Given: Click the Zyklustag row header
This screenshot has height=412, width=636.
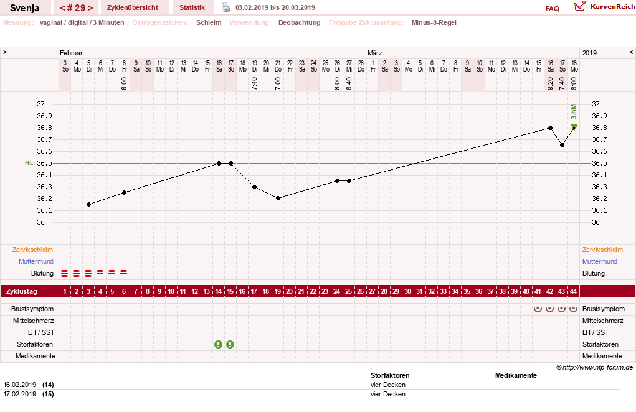Looking at the screenshot, I should (x=22, y=291).
